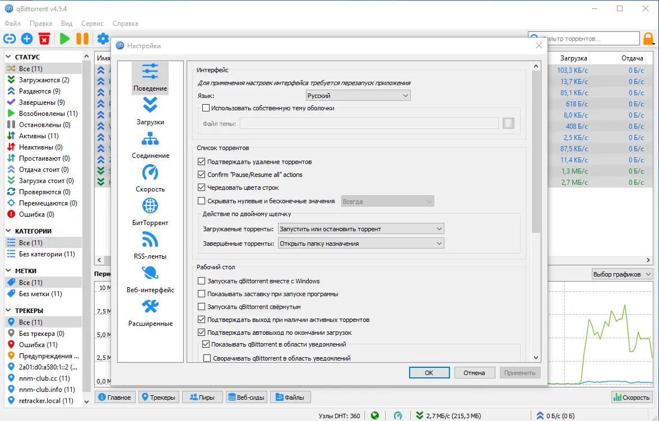This screenshot has width=659, height=421.
Task: Open BitTorrent (БитТоррент) settings page
Action: click(150, 212)
